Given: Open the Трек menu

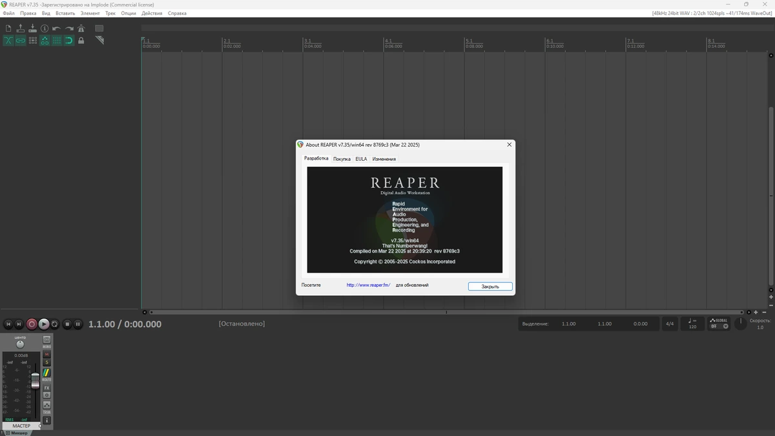Looking at the screenshot, I should click(111, 13).
